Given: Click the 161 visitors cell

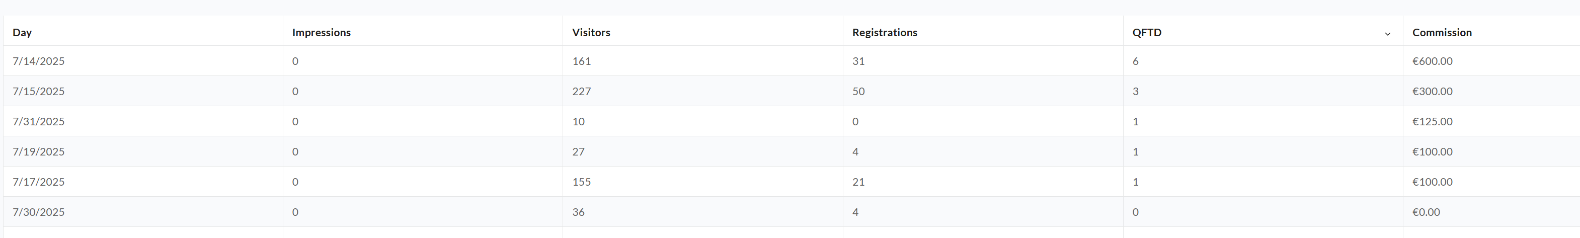Looking at the screenshot, I should tap(582, 61).
